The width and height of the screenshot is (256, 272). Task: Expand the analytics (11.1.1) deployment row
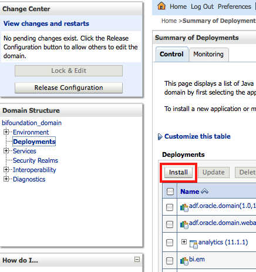tap(184, 242)
